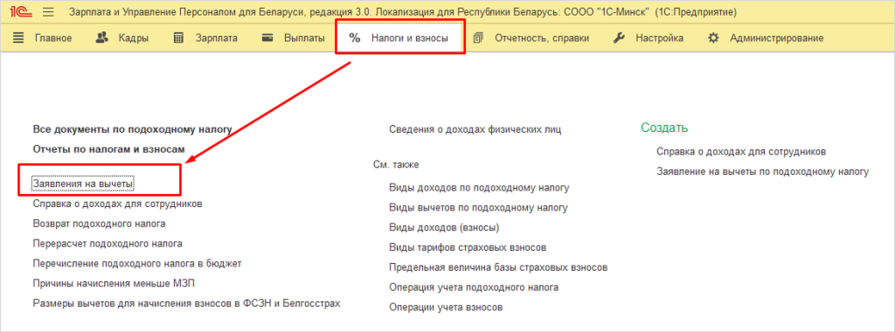This screenshot has height=332, width=895.
Task: Open Возврат подоходного налога
Action: (100, 223)
